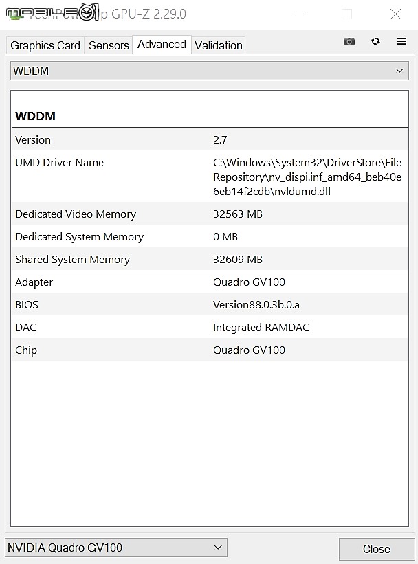Click the Dedicated Video Memory label
The image size is (418, 564).
click(x=76, y=214)
